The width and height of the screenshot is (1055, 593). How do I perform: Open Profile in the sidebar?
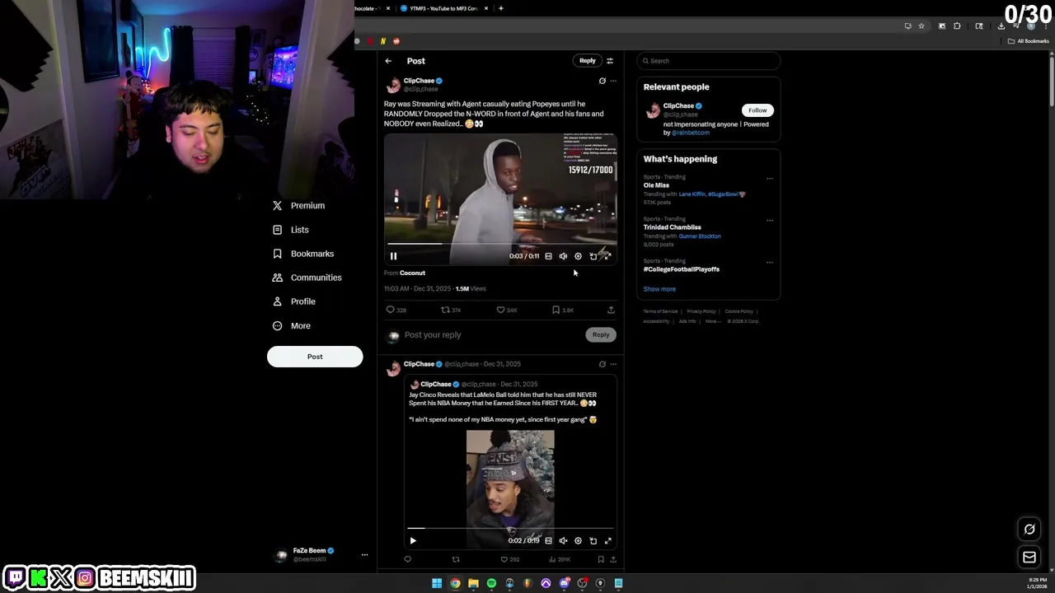[294, 301]
